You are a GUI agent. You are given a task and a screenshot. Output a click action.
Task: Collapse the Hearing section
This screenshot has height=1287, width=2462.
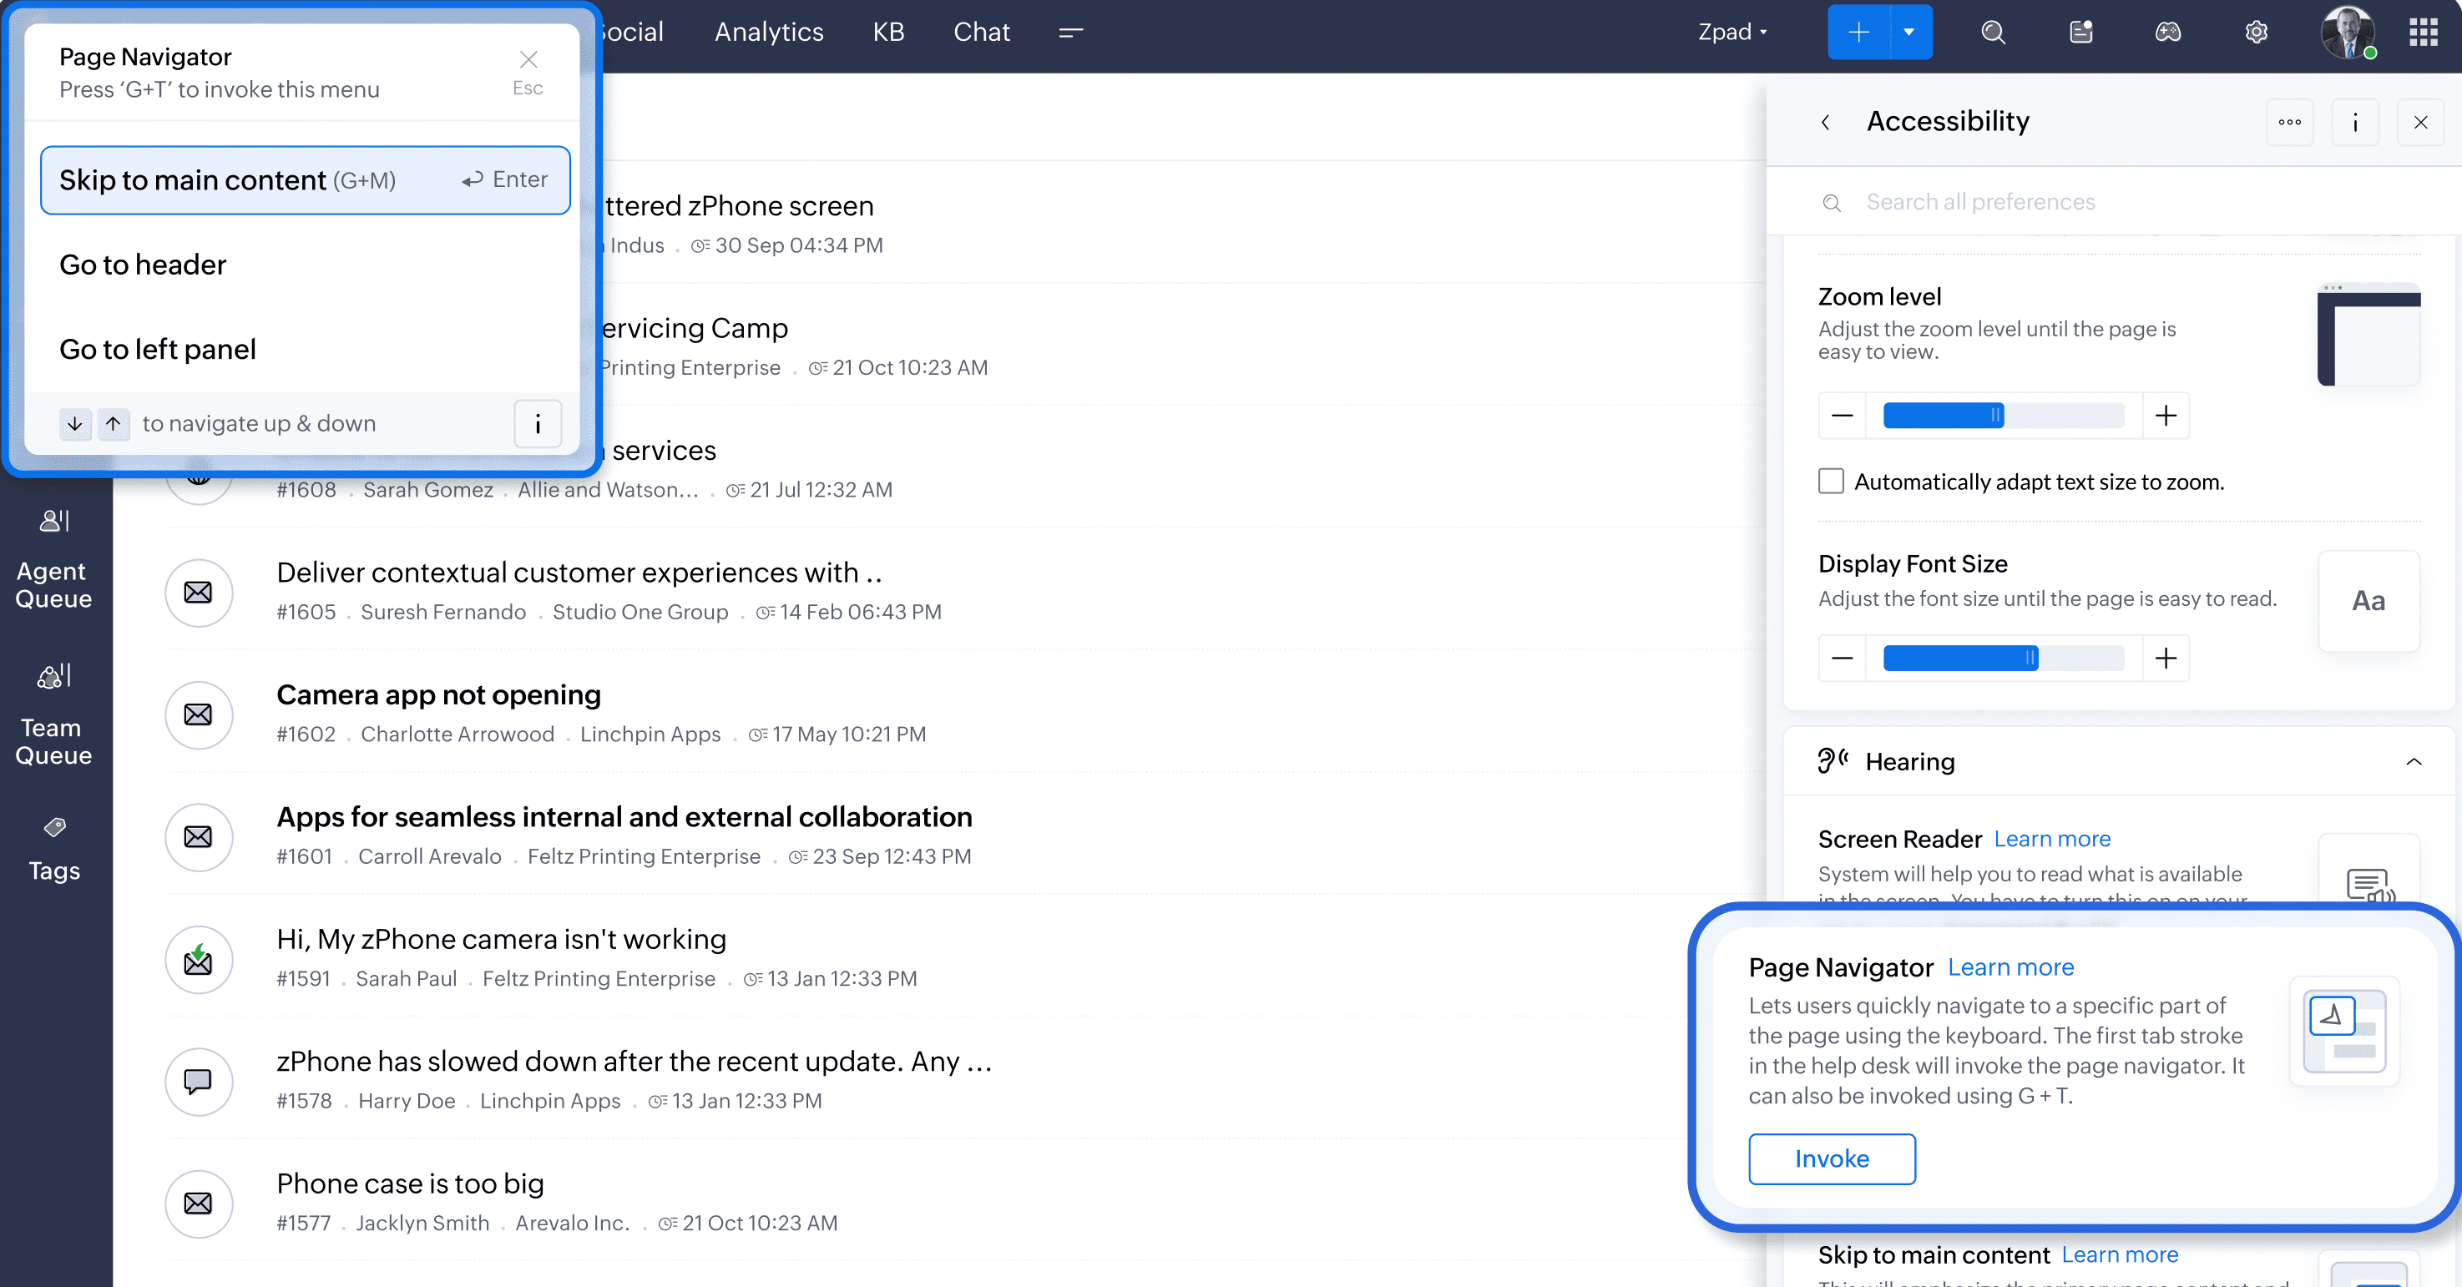click(x=2414, y=761)
